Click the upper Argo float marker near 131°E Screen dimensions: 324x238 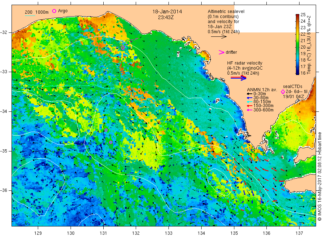coord(106,130)
